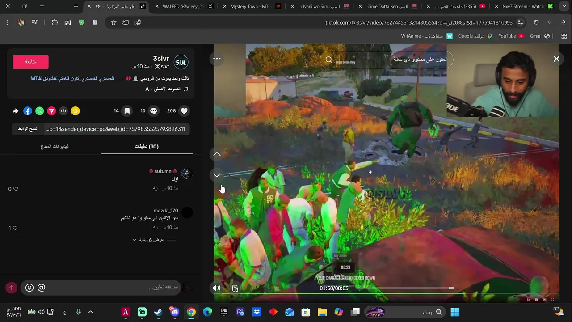Repost using the yellow repost icon
Image resolution: width=572 pixels, height=322 pixels.
[x=75, y=111]
